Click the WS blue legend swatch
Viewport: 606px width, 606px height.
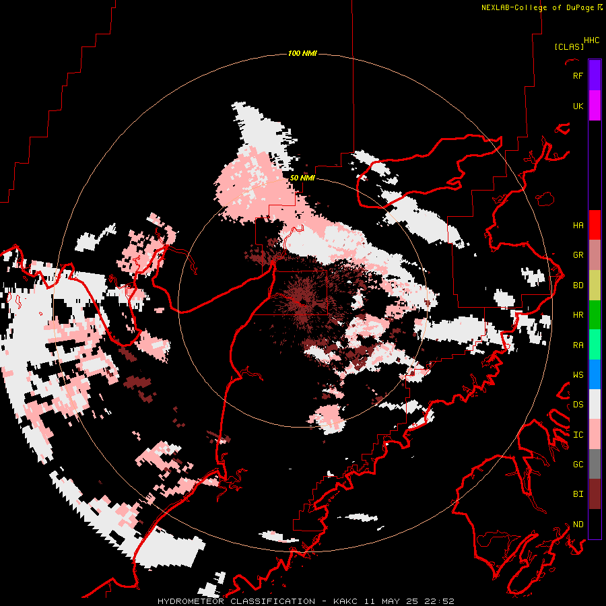click(595, 374)
